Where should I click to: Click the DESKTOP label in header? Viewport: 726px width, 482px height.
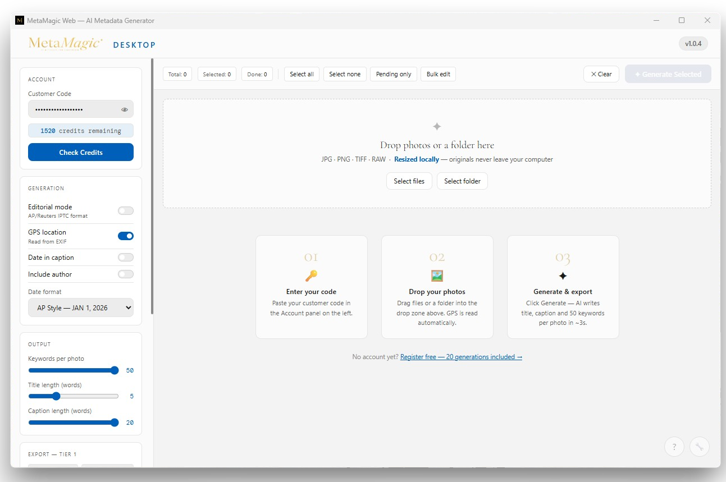click(x=134, y=45)
